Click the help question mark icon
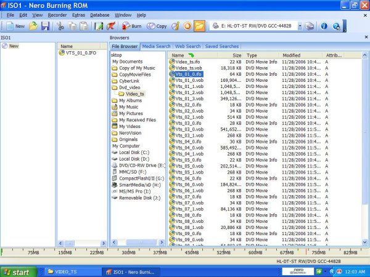 [x=336, y=26]
